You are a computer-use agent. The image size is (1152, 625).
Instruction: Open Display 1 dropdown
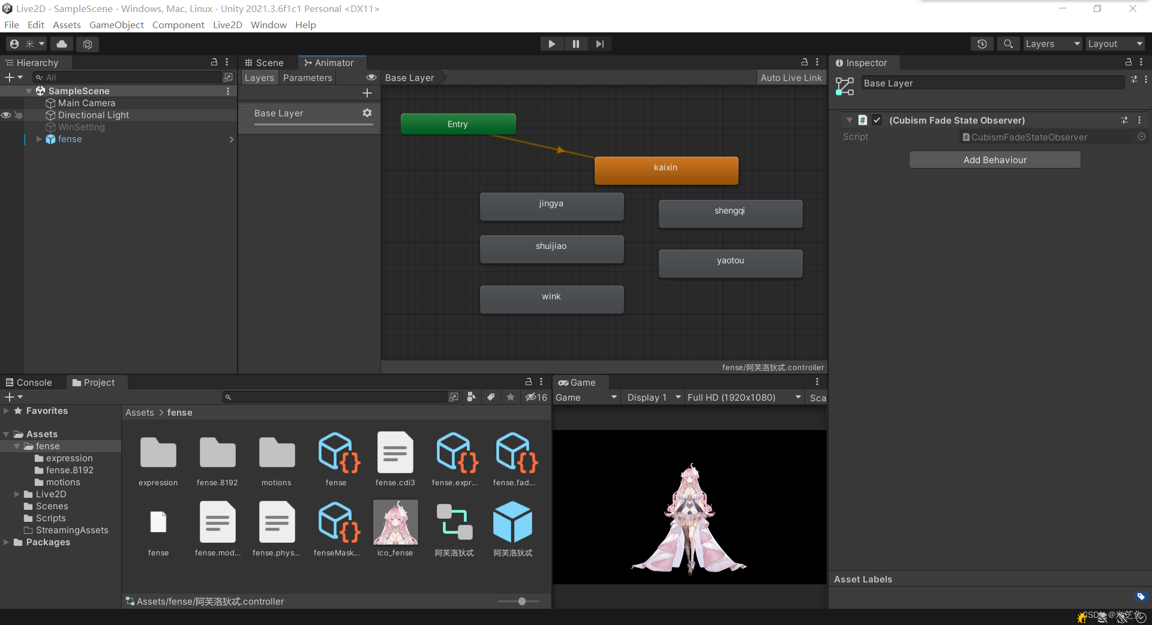coord(653,397)
